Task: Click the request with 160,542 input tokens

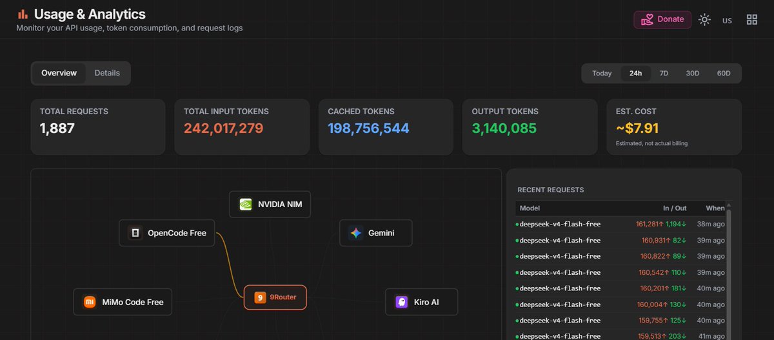Action: (621, 272)
